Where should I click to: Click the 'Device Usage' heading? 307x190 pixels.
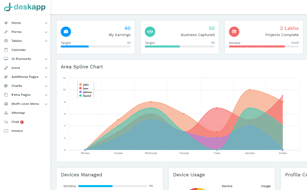[189, 175]
